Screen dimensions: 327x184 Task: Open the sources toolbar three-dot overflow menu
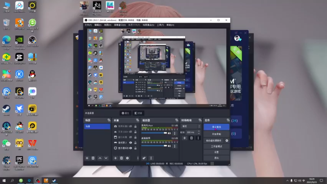click(138, 158)
